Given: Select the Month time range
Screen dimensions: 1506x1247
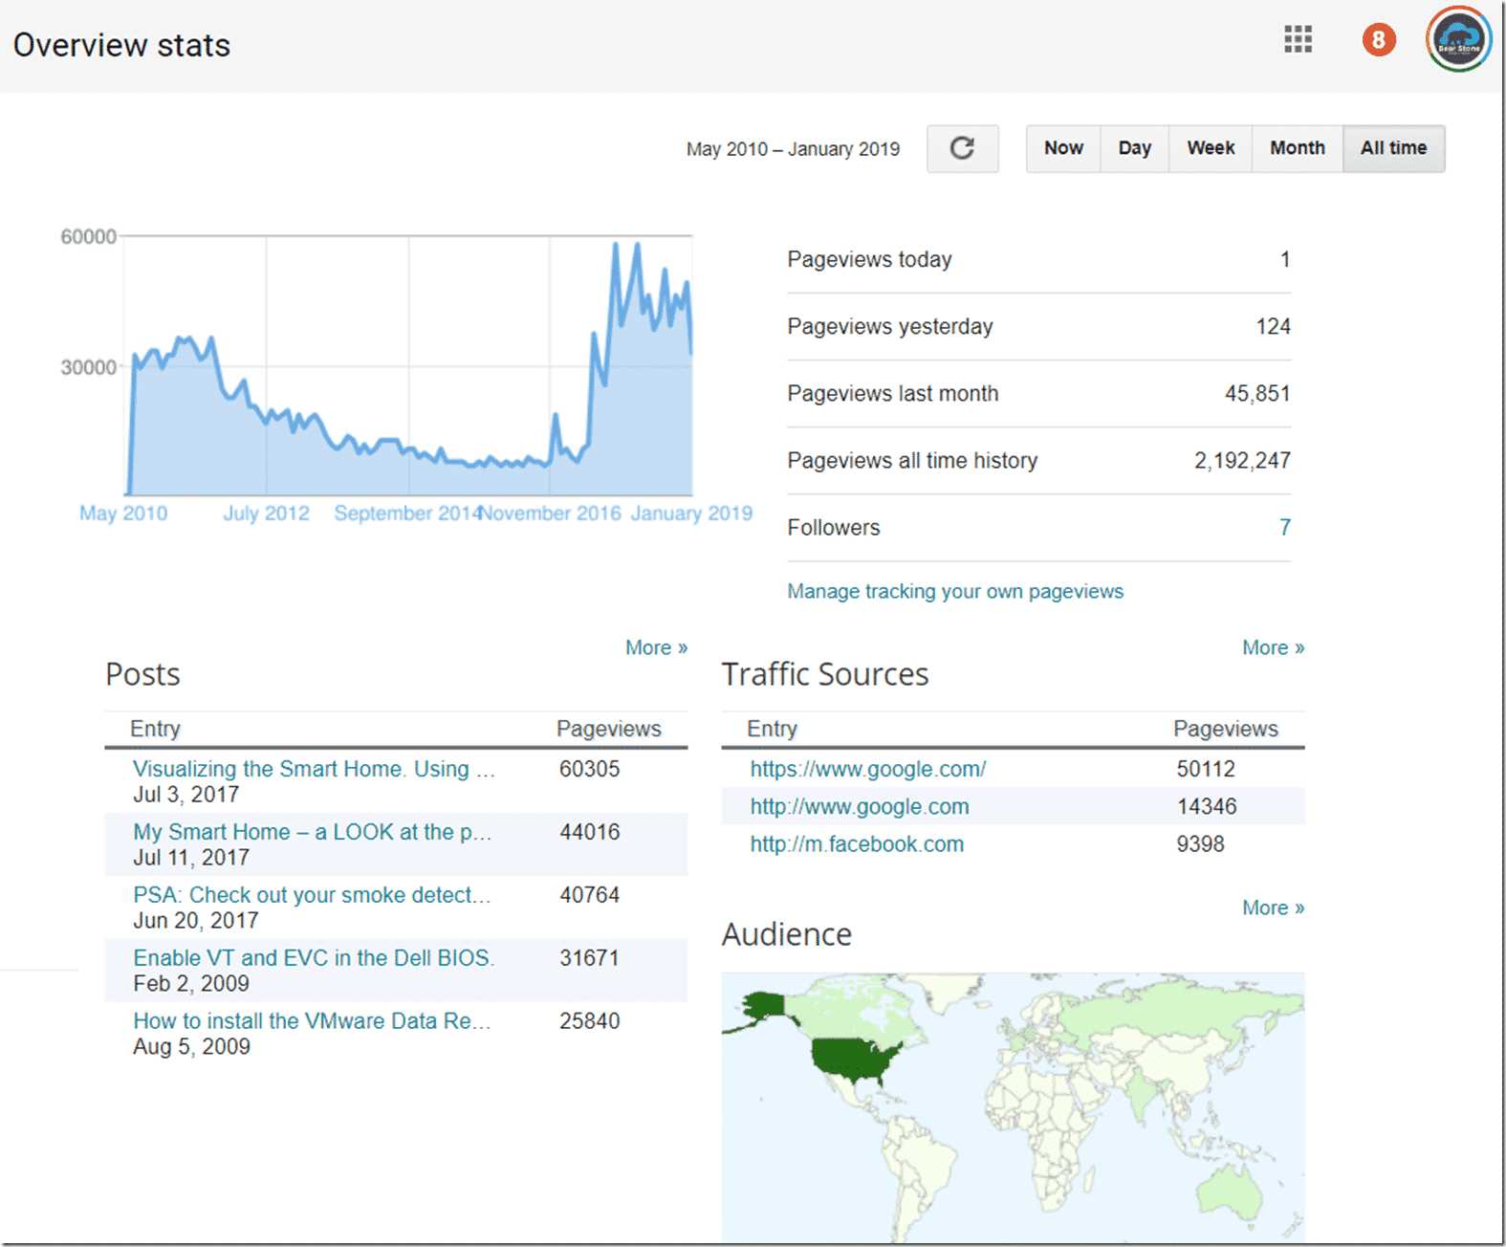Looking at the screenshot, I should pyautogui.click(x=1297, y=148).
